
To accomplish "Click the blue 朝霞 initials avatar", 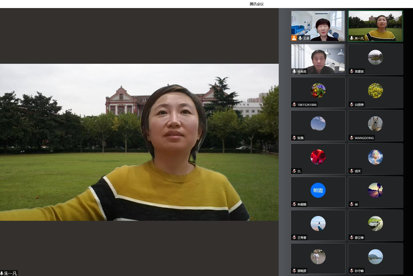I will click(318, 190).
